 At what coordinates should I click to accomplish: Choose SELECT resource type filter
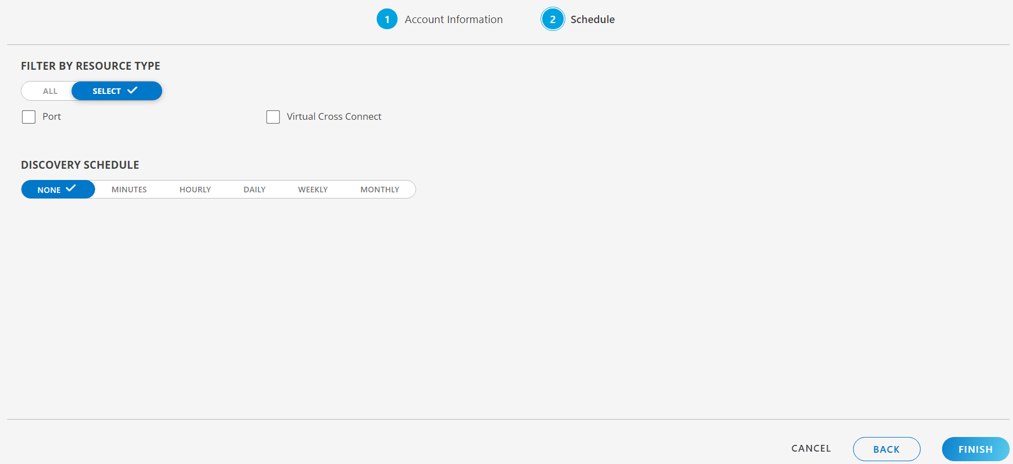coord(117,91)
